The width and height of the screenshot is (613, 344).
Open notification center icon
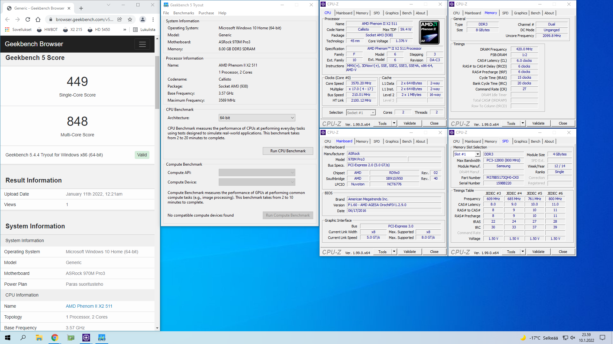click(x=603, y=338)
